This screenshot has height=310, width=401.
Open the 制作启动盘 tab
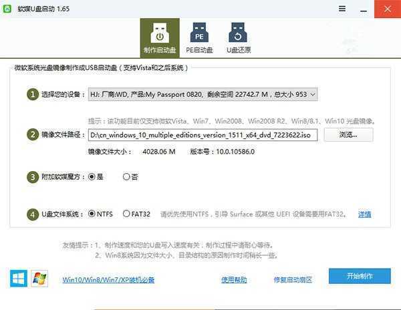coord(160,38)
